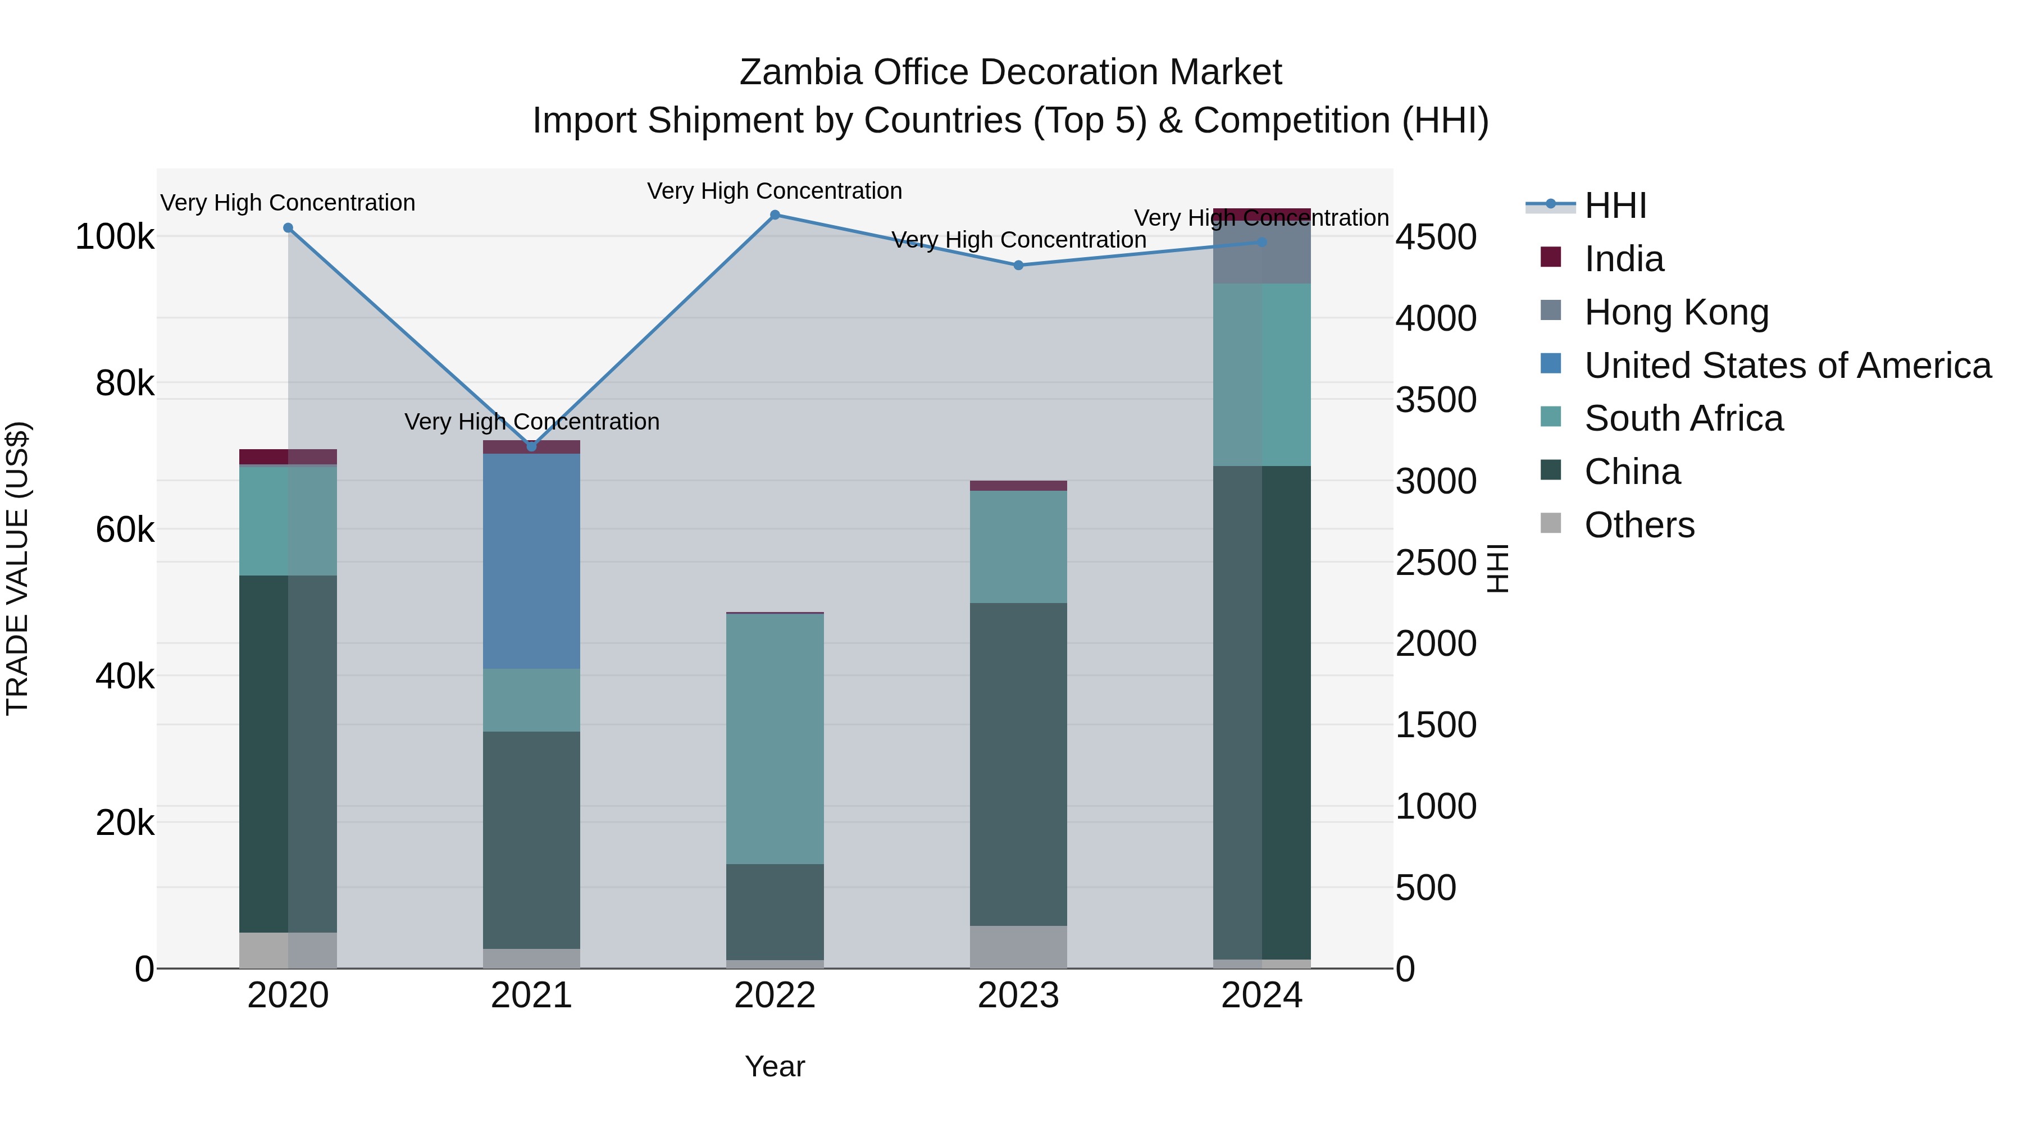
Task: Click the 20k left-axis tick label
Action: click(125, 823)
